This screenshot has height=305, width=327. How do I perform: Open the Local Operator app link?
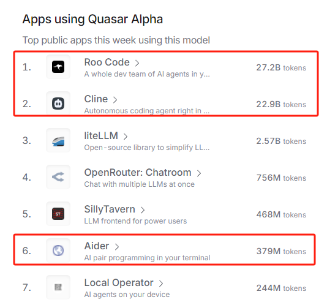click(119, 283)
